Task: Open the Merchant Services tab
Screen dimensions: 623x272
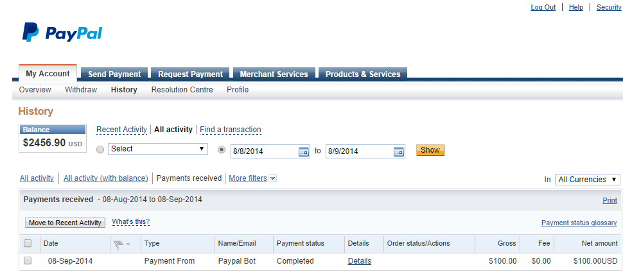Action: [x=274, y=74]
